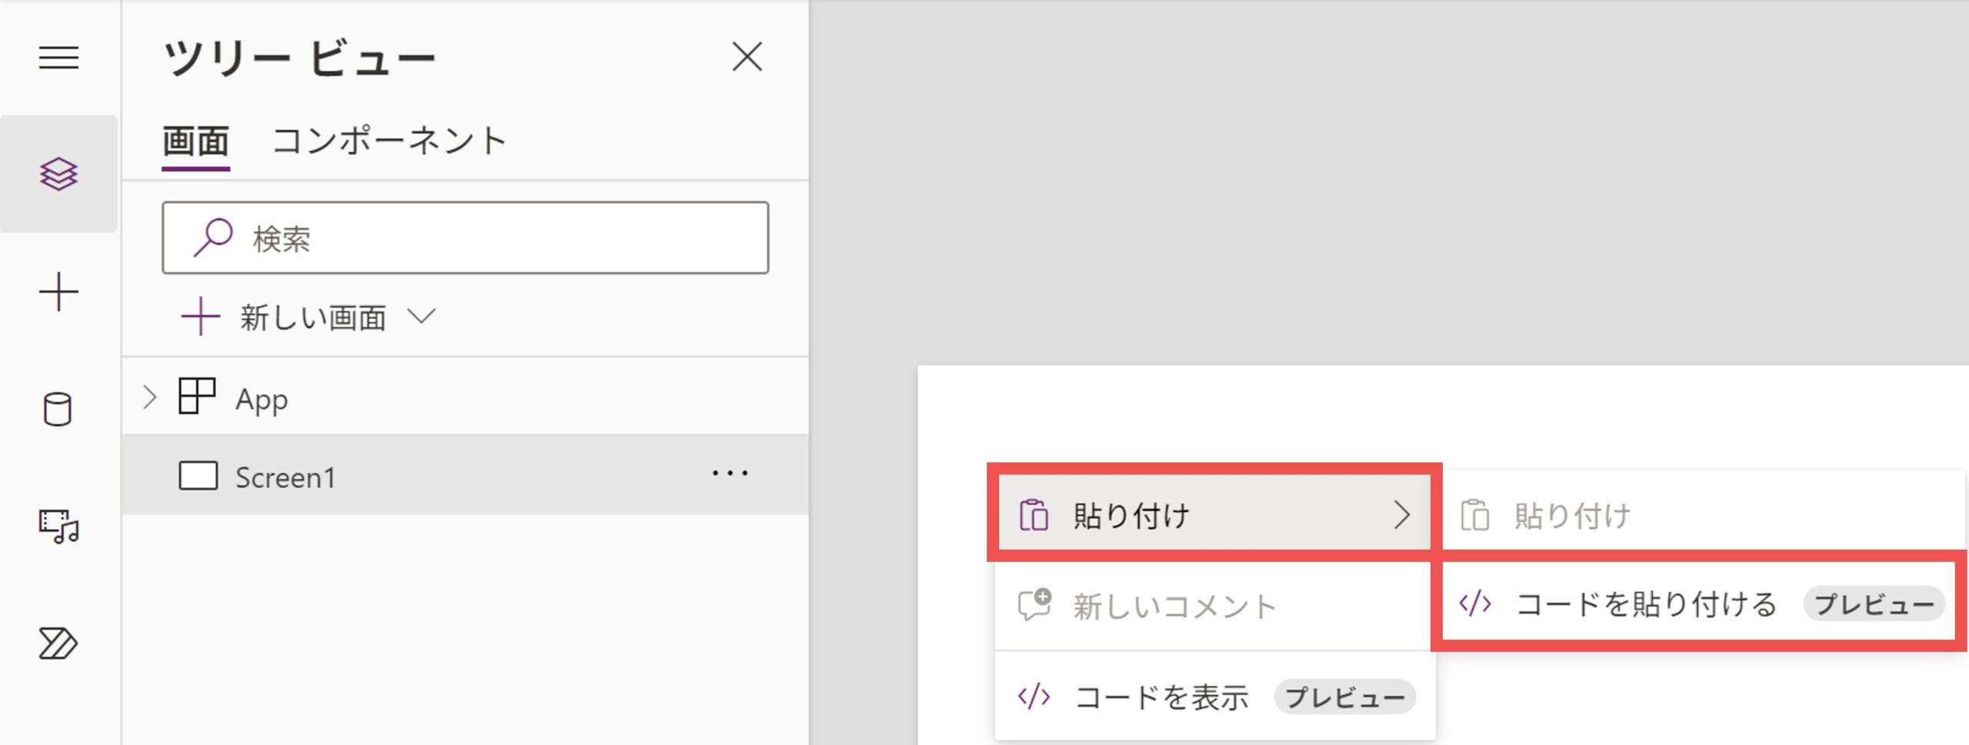Close the ツリー ビュー panel

click(x=747, y=58)
